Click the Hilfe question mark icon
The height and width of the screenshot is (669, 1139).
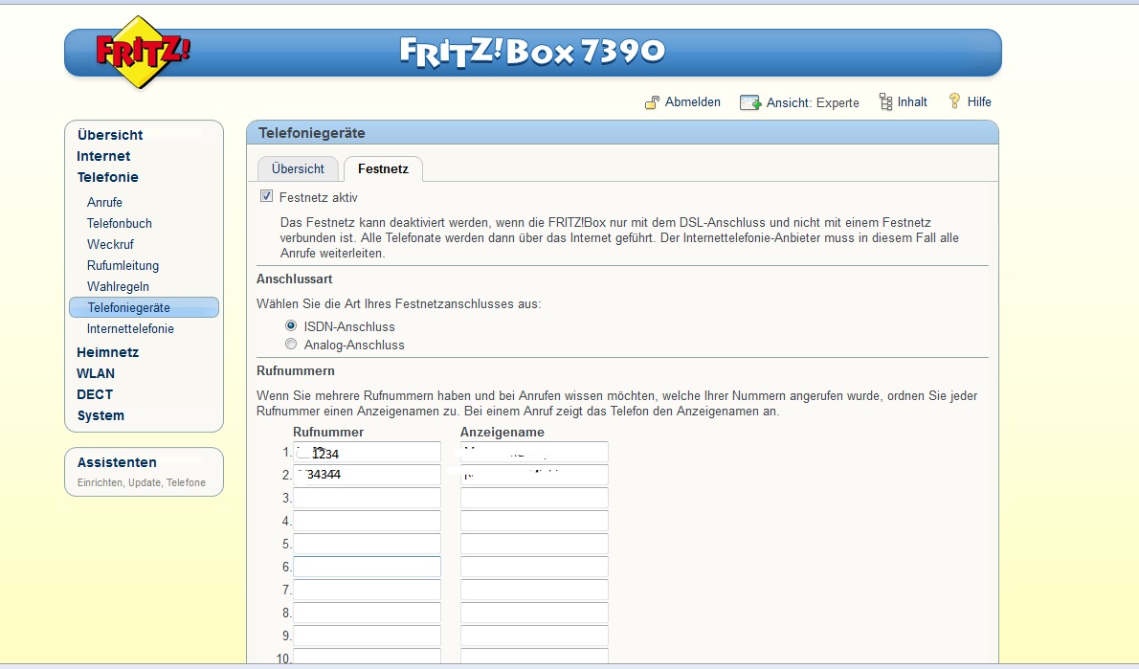pyautogui.click(x=954, y=100)
